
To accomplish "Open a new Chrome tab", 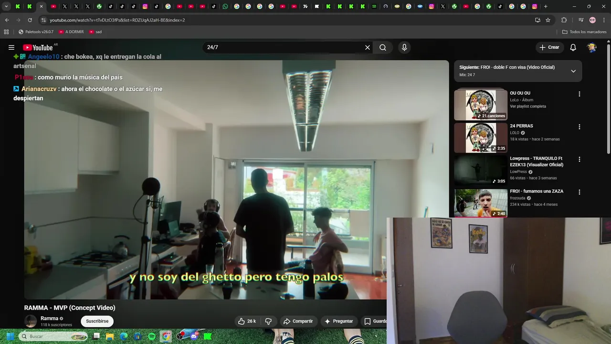I will (x=546, y=6).
